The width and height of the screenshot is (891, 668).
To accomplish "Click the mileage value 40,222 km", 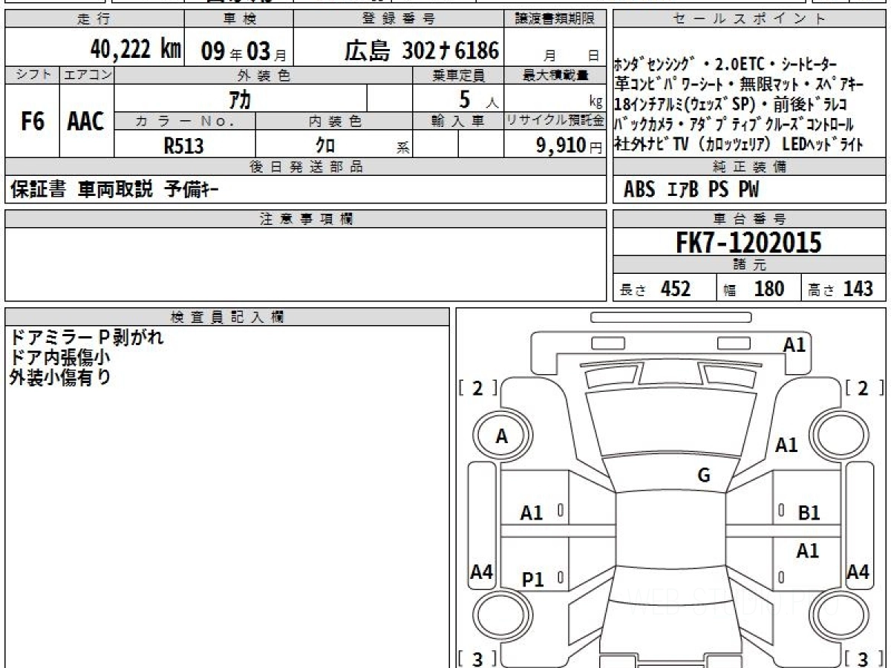I will point(135,50).
